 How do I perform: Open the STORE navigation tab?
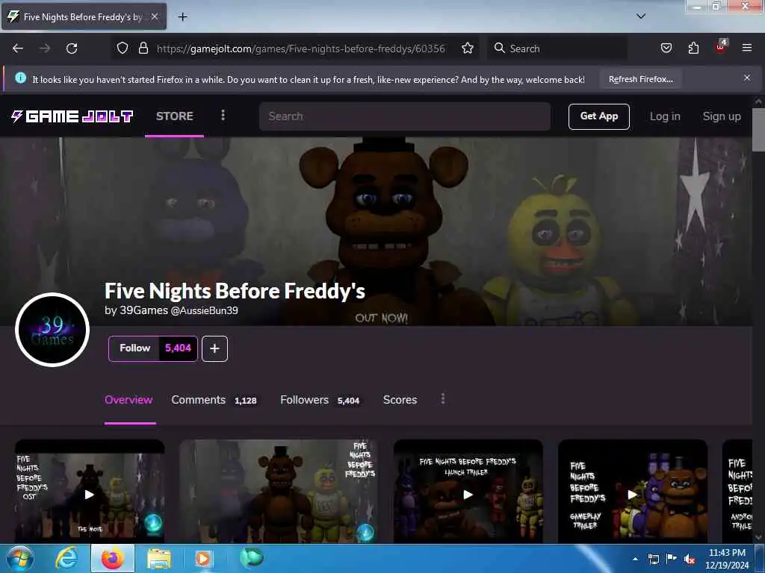point(174,116)
